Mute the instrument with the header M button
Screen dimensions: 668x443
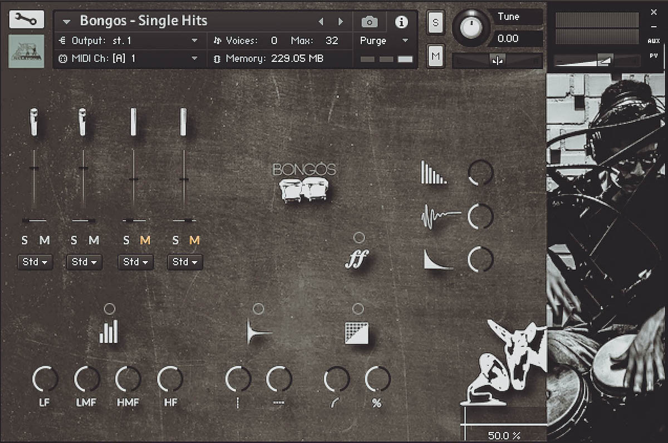[x=435, y=56]
